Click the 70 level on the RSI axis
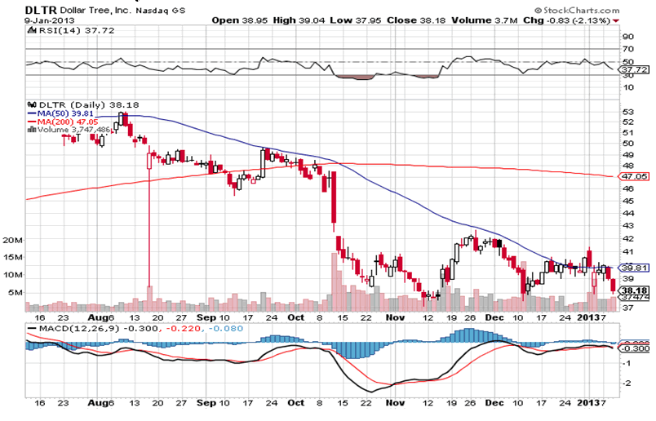The width and height of the screenshot is (656, 421). 628,50
